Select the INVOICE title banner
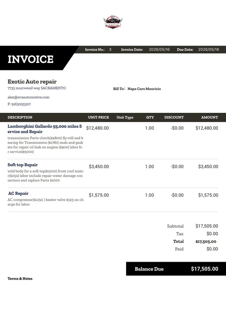 [37, 58]
